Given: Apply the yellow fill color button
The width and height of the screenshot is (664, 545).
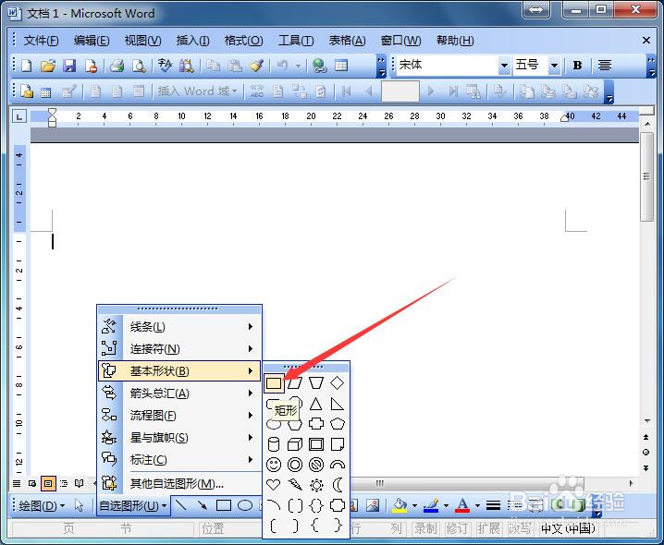Looking at the screenshot, I should (x=400, y=505).
